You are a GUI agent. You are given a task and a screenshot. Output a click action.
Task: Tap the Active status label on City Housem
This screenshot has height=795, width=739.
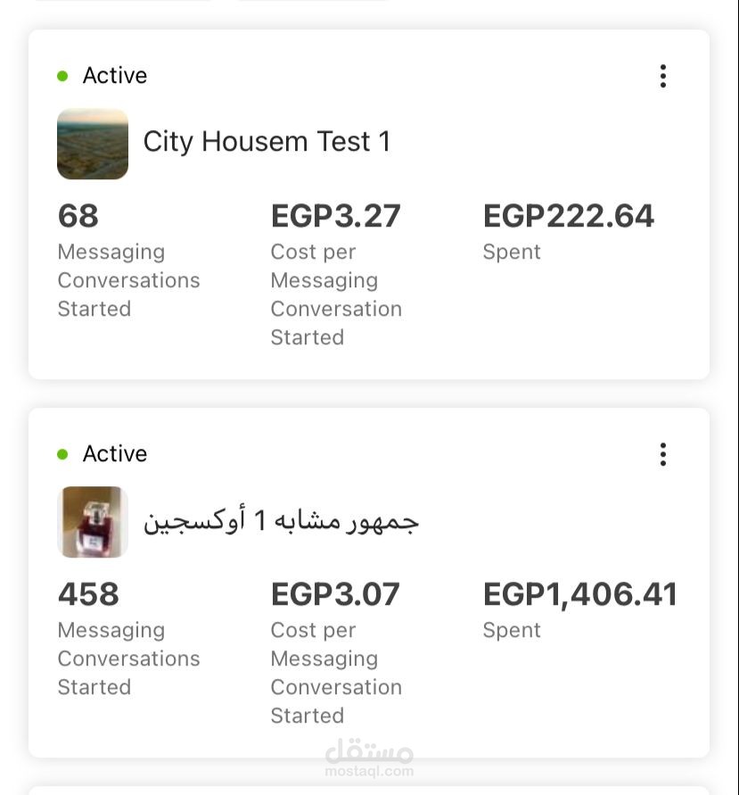pos(115,76)
